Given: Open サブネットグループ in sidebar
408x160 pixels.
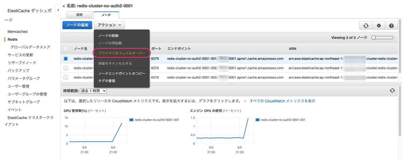Looking at the screenshot, I should coord(24,102).
